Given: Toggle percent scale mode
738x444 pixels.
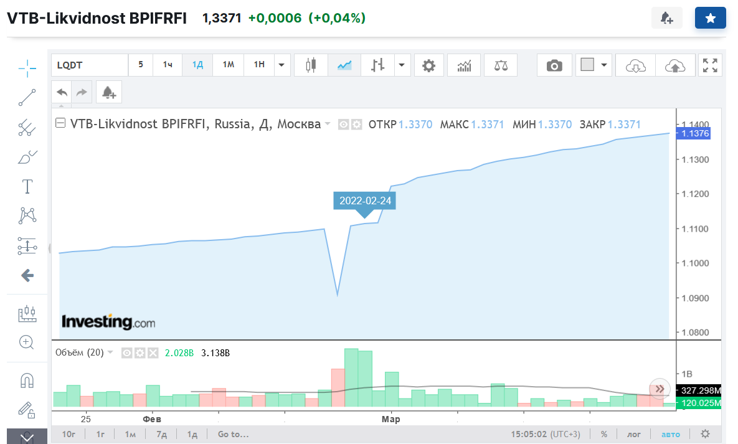Looking at the screenshot, I should pyautogui.click(x=604, y=434).
